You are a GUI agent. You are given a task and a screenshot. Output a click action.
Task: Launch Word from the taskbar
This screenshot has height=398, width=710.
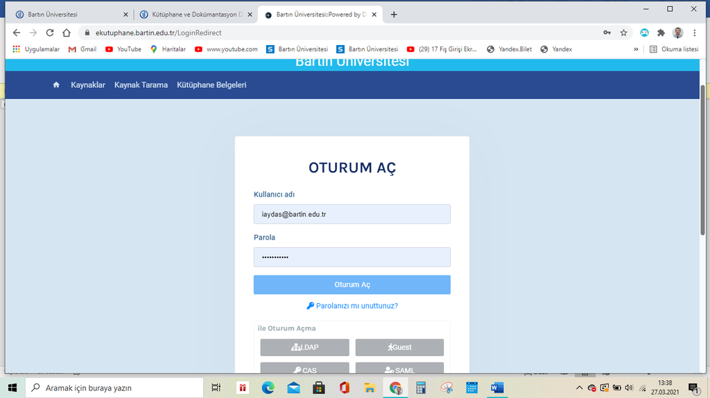(496, 388)
